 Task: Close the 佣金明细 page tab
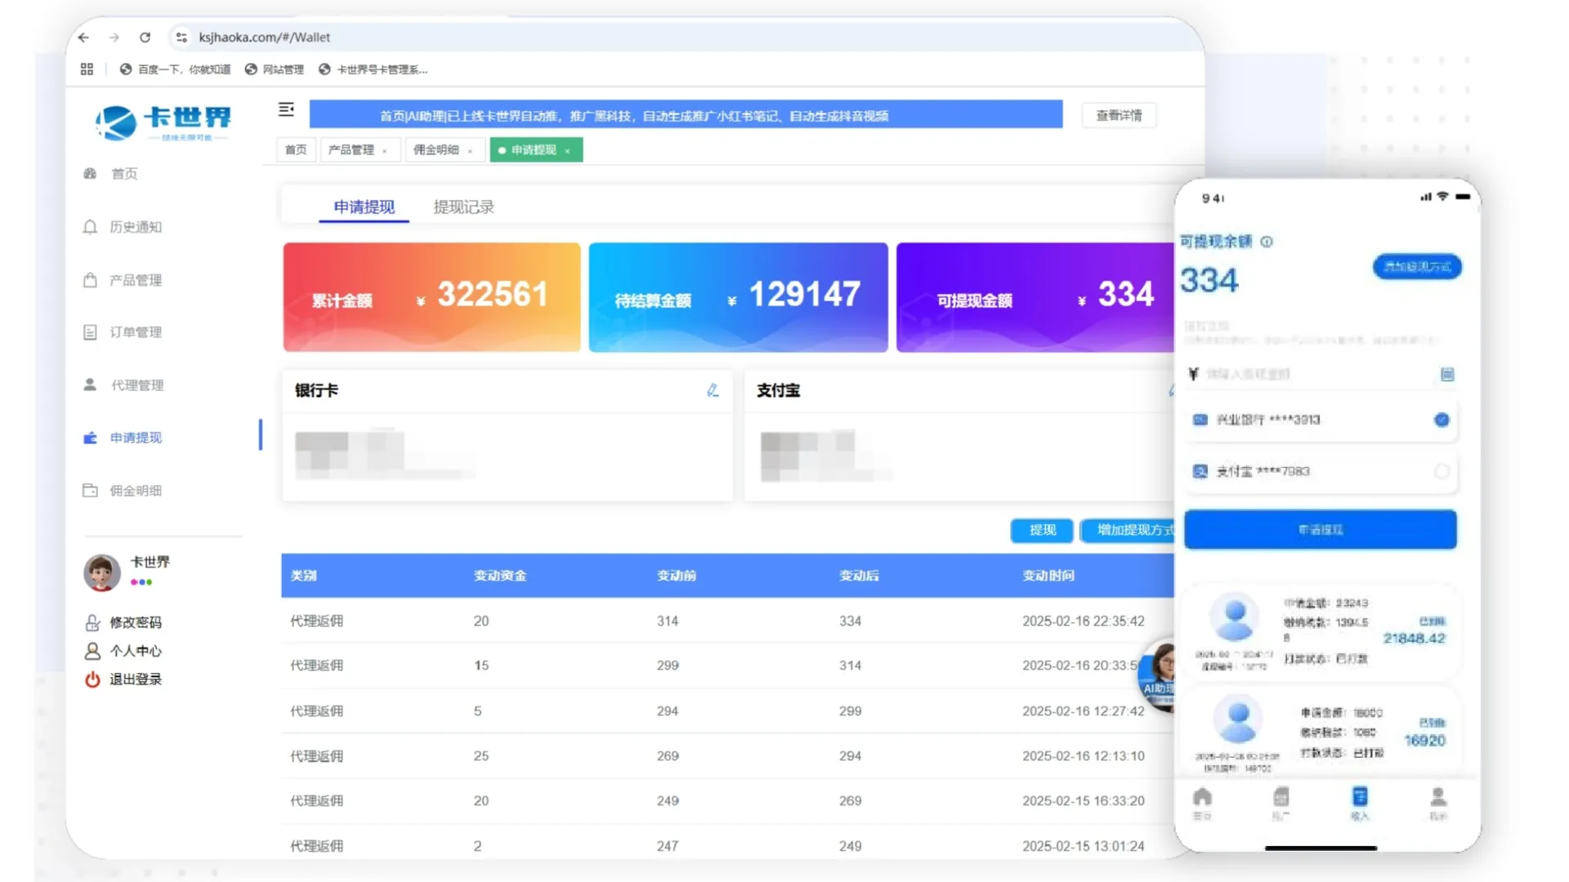pyautogui.click(x=470, y=151)
